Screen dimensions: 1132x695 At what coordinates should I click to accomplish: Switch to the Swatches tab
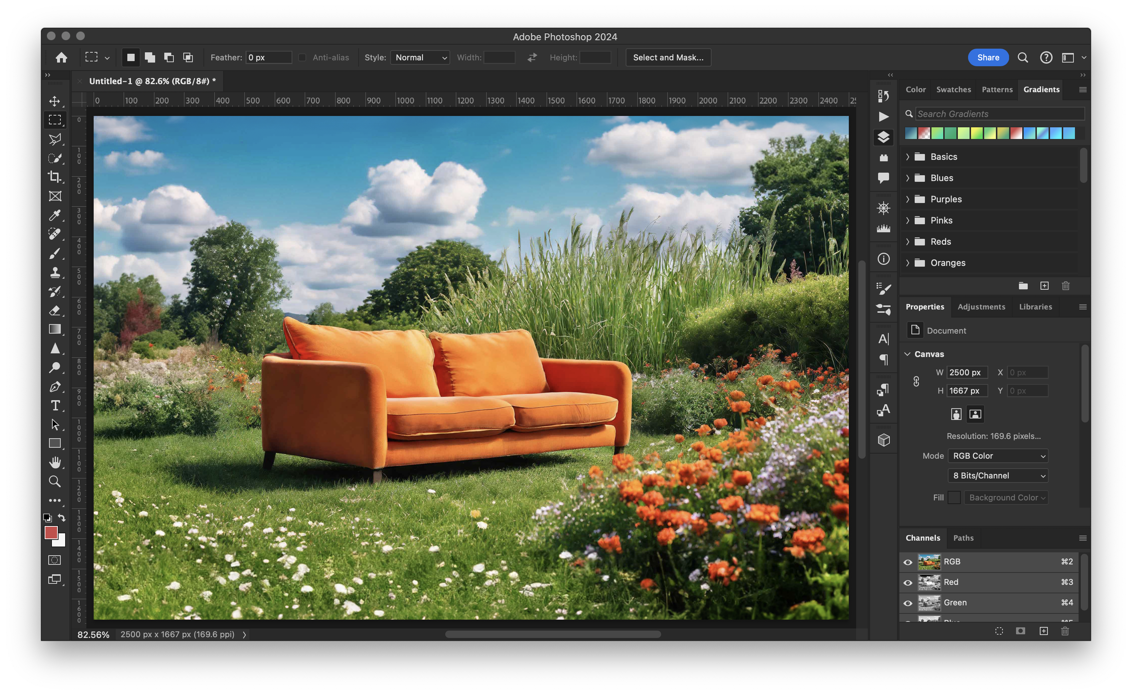pyautogui.click(x=953, y=90)
